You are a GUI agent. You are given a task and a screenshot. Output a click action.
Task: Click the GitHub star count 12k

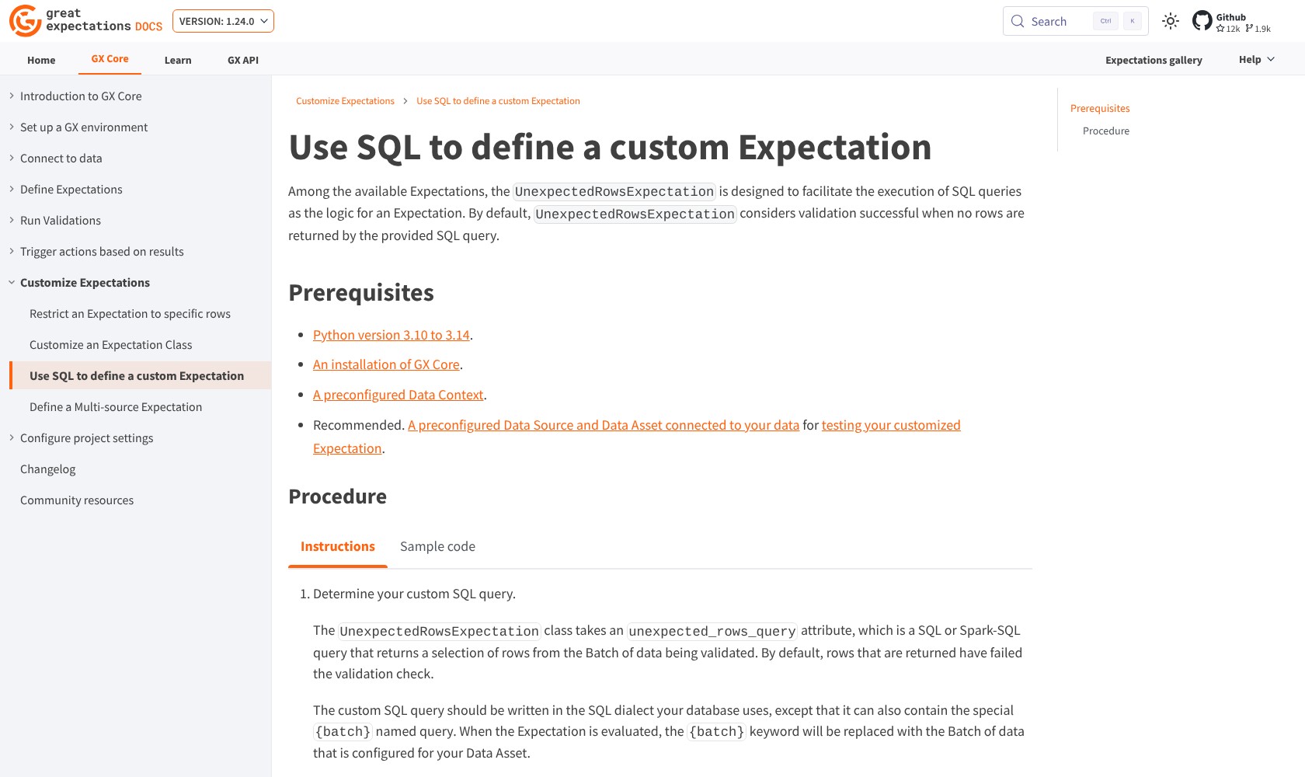pos(1228,29)
